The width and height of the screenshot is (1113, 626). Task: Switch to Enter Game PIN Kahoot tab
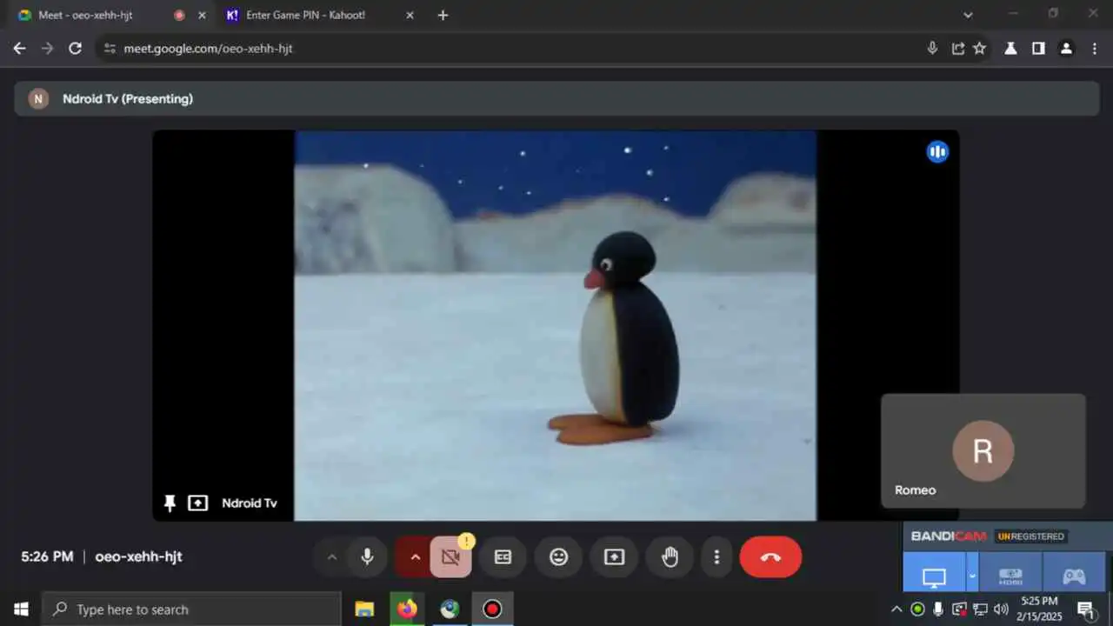pyautogui.click(x=318, y=15)
